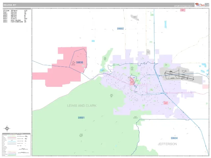The height and width of the screenshot is (158, 211).
Task: Click the LOC column header
Action: pos(26,11)
